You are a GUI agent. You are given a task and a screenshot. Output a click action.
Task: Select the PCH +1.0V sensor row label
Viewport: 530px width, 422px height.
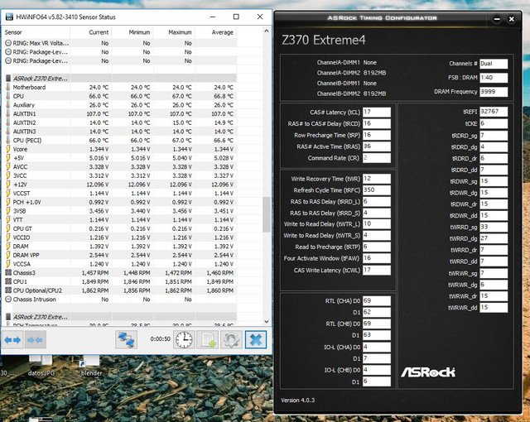pyautogui.click(x=26, y=202)
